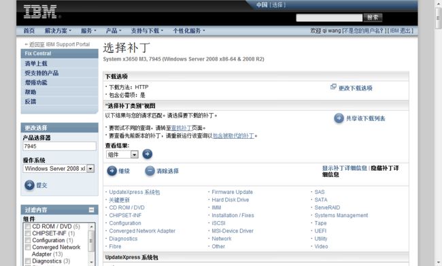Check the CD ROM / DVD (5) filter
The height and width of the screenshot is (266, 442).
[x=28, y=227]
